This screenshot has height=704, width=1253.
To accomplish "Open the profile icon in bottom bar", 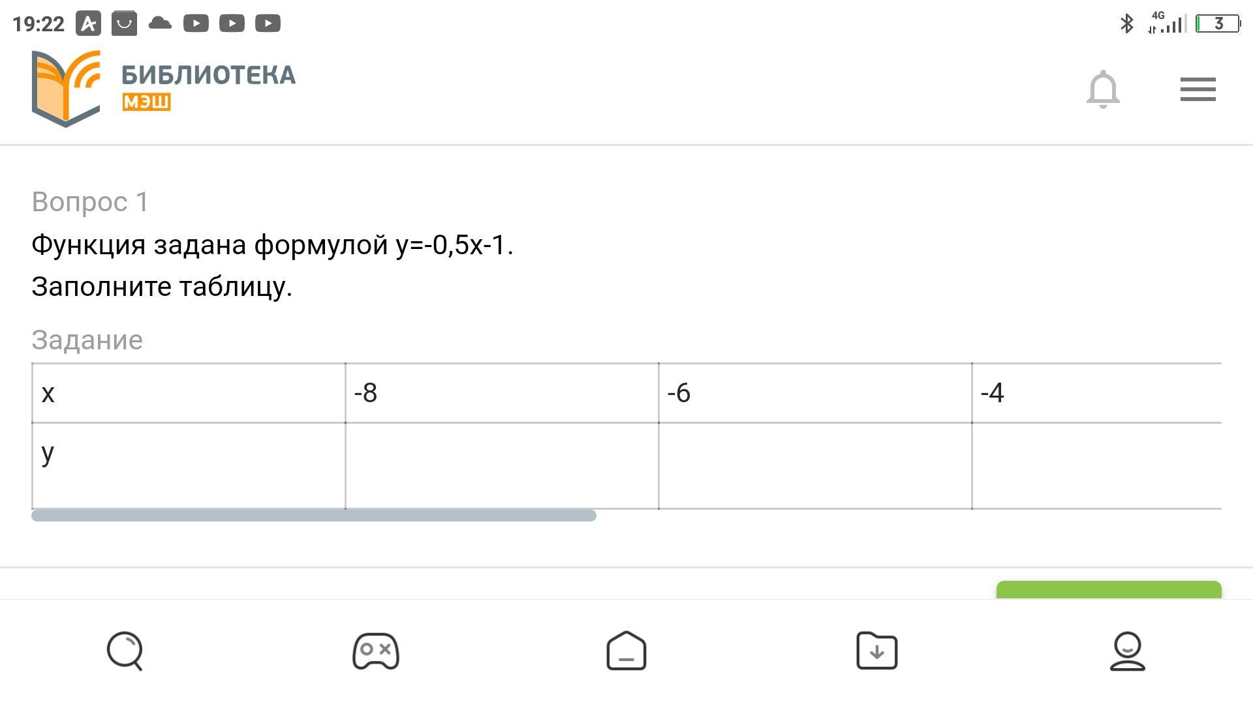I will click(1127, 651).
